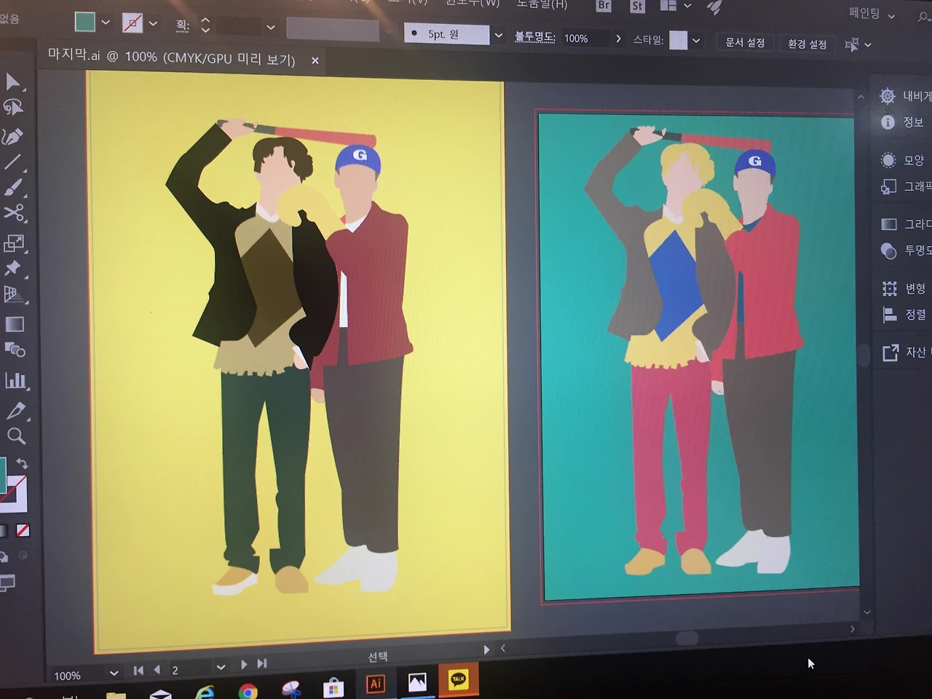The width and height of the screenshot is (932, 699).
Task: Open Adobe Bridge via Br icon
Action: [x=604, y=6]
